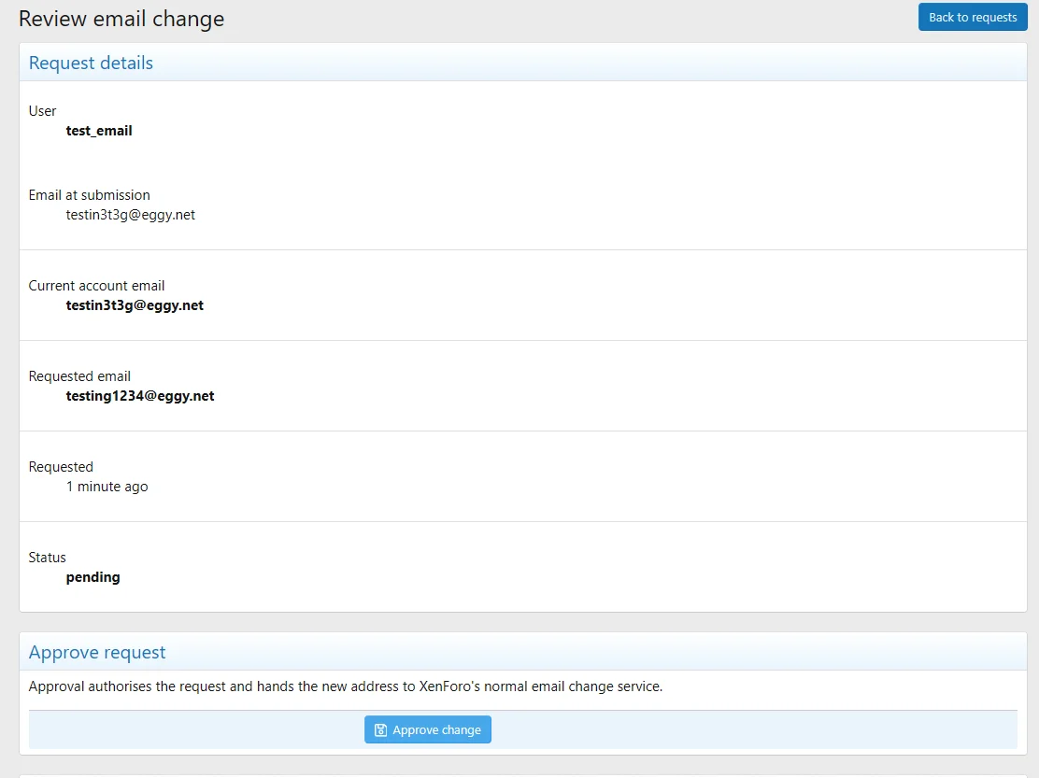Click the Status field label
1039x778 pixels.
[47, 558]
